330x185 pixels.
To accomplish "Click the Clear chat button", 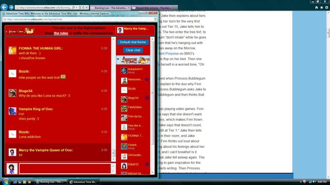I will pyautogui.click(x=133, y=50).
